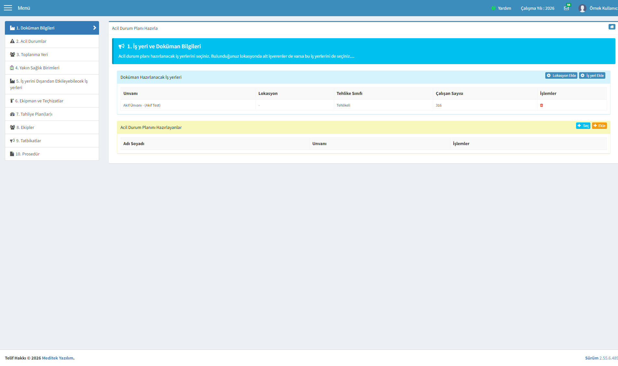Screen dimensions: 618x366
Task: Click the user avatar picture
Action: (x=582, y=8)
